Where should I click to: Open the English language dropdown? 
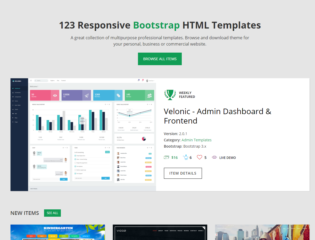(52, 81)
